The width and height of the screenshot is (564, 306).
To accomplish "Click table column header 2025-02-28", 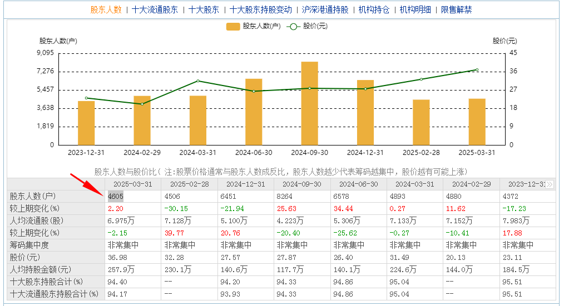I will [189, 184].
